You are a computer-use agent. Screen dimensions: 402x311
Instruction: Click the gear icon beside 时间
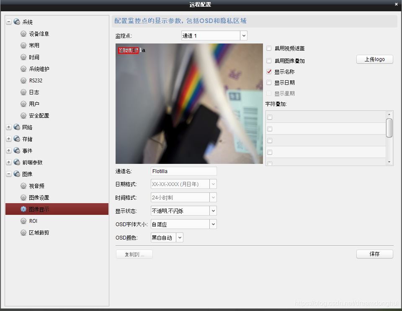click(23, 57)
